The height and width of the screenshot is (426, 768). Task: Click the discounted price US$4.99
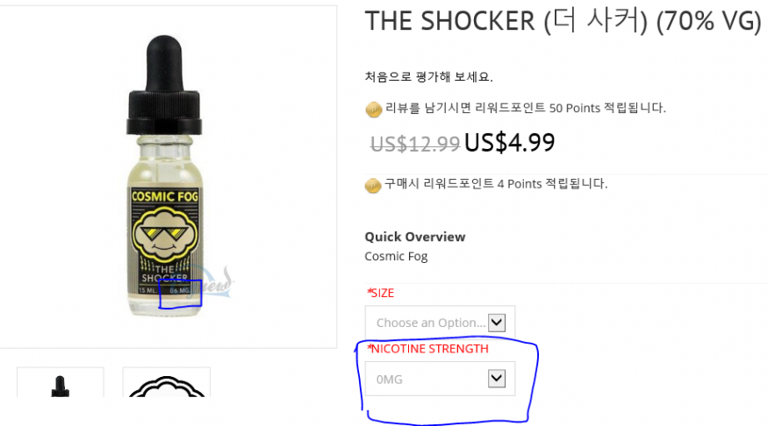509,143
